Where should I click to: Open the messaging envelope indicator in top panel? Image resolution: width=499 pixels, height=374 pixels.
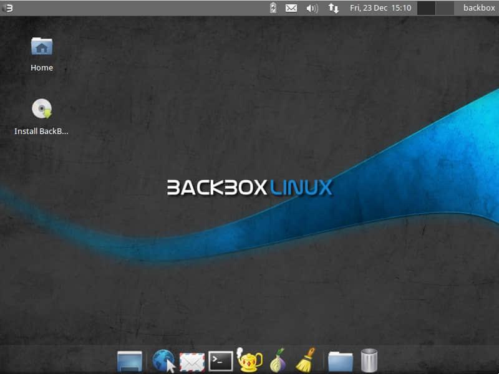tap(291, 8)
